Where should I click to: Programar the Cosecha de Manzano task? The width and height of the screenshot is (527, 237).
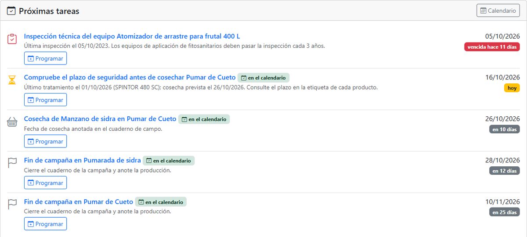click(45, 141)
